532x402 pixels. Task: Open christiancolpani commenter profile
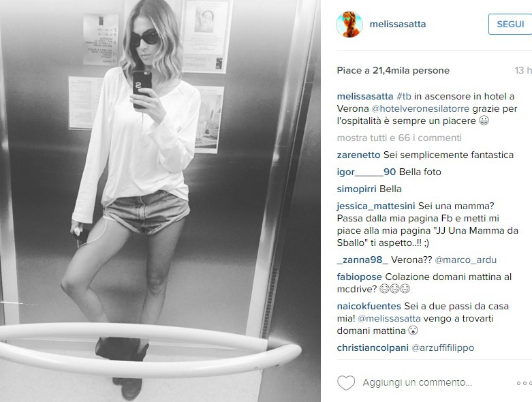372,347
